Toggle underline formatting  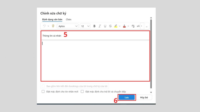tap(105, 26)
